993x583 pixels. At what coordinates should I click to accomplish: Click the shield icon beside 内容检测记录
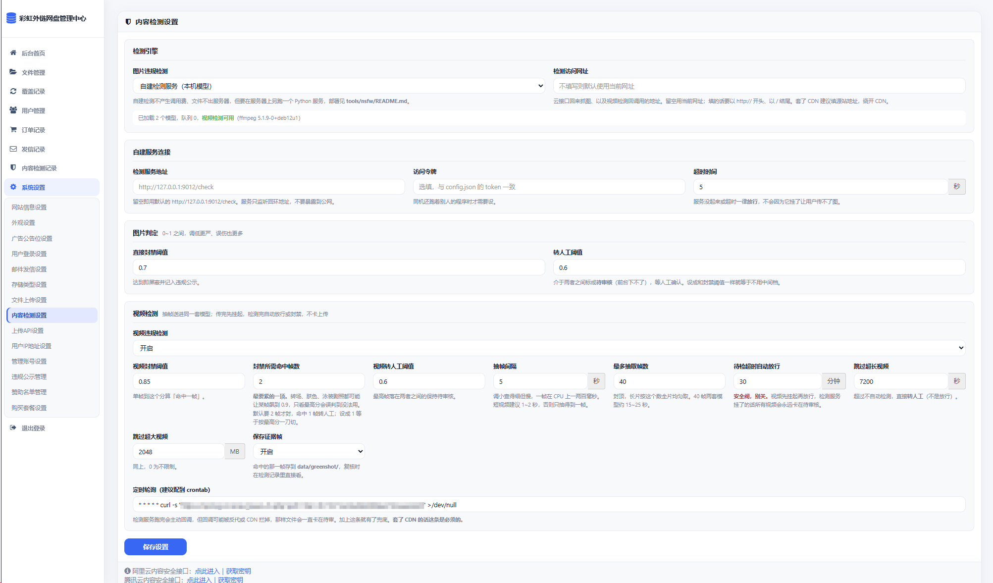13,167
